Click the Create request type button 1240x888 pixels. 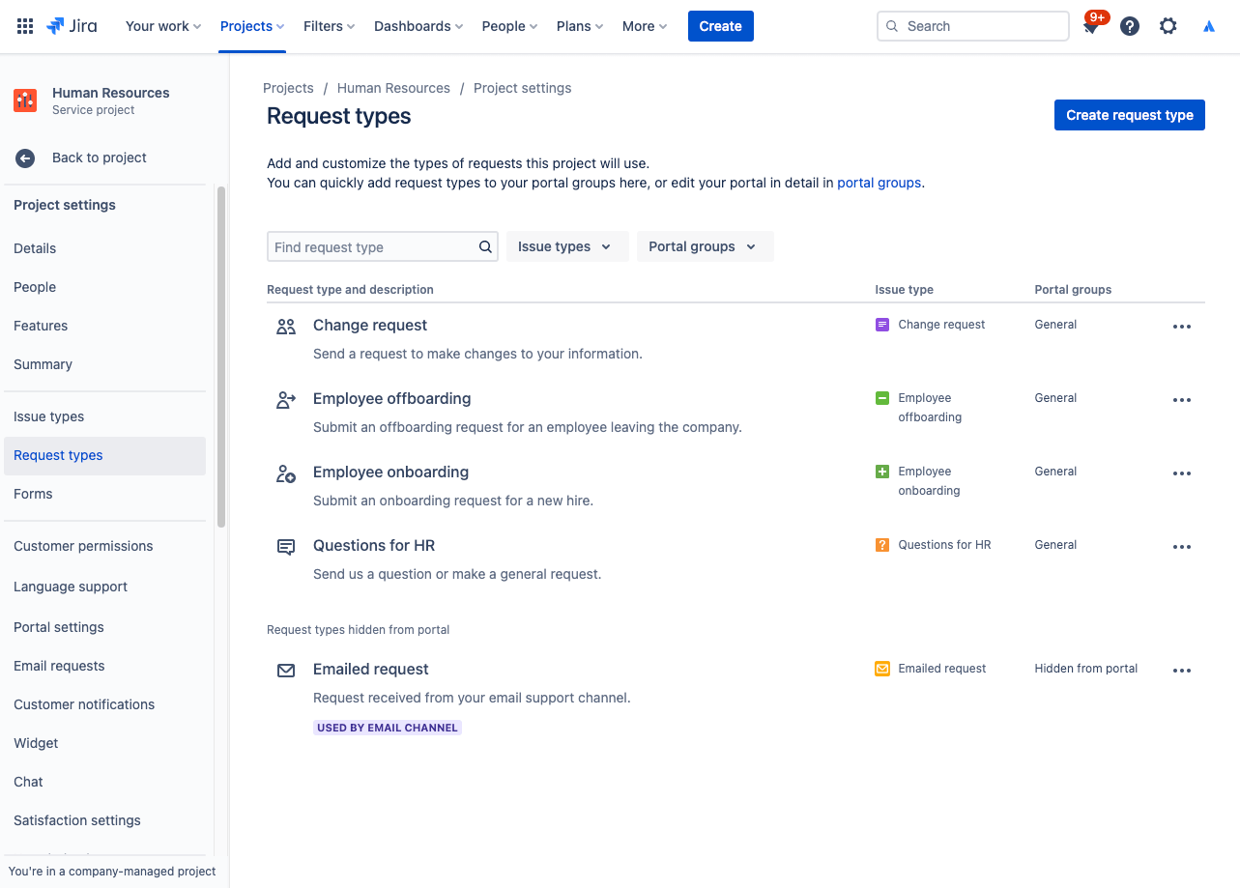pyautogui.click(x=1129, y=114)
